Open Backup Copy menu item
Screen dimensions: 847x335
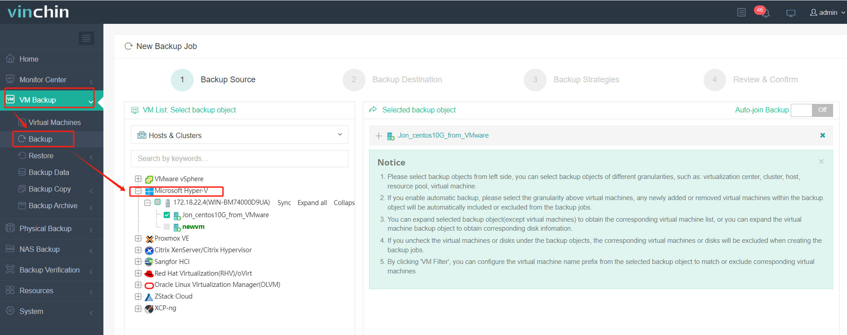coord(49,189)
